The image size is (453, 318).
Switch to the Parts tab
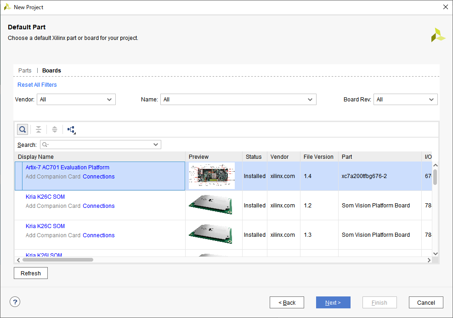click(25, 70)
